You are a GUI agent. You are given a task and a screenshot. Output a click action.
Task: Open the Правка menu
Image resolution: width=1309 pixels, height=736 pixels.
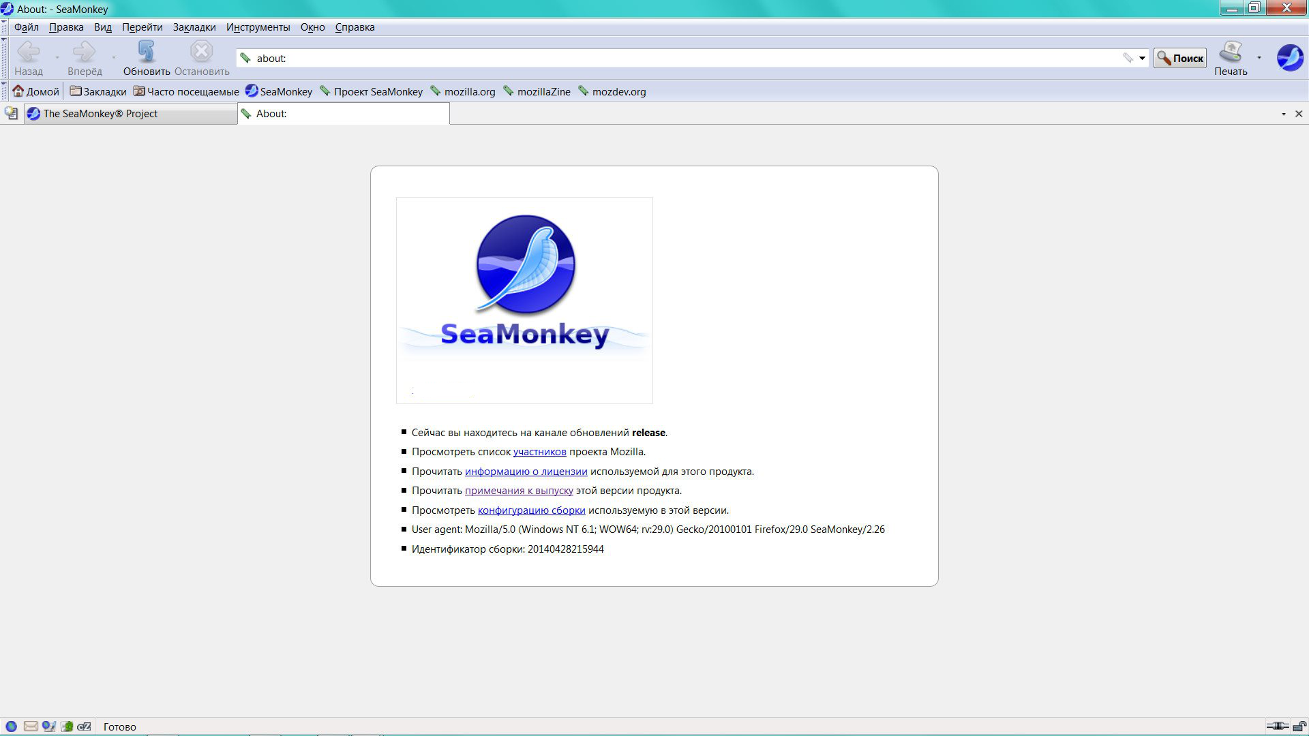[66, 27]
